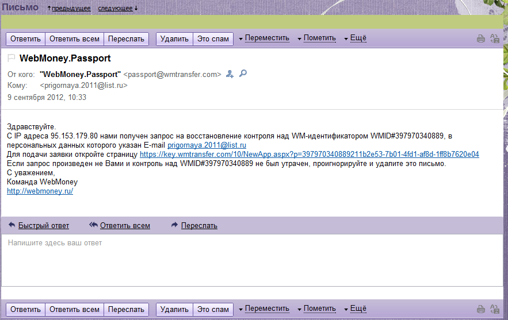508x320 pixels.
Task: Open bottom Ещё dropdown
Action: click(x=355, y=309)
